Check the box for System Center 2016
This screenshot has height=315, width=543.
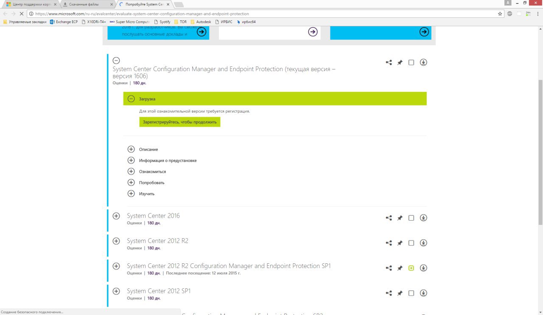(411, 218)
